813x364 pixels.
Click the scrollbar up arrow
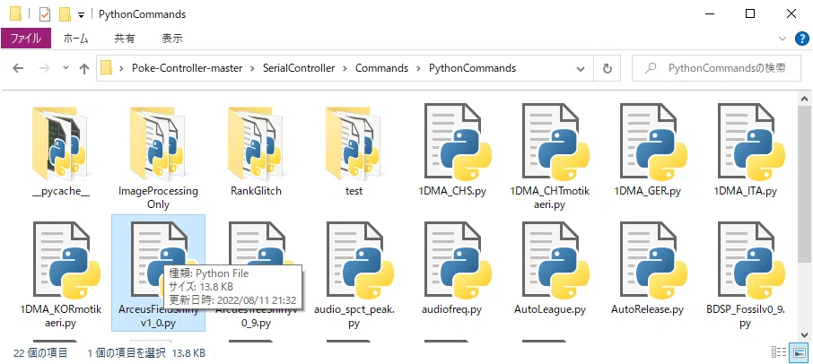tap(805, 99)
